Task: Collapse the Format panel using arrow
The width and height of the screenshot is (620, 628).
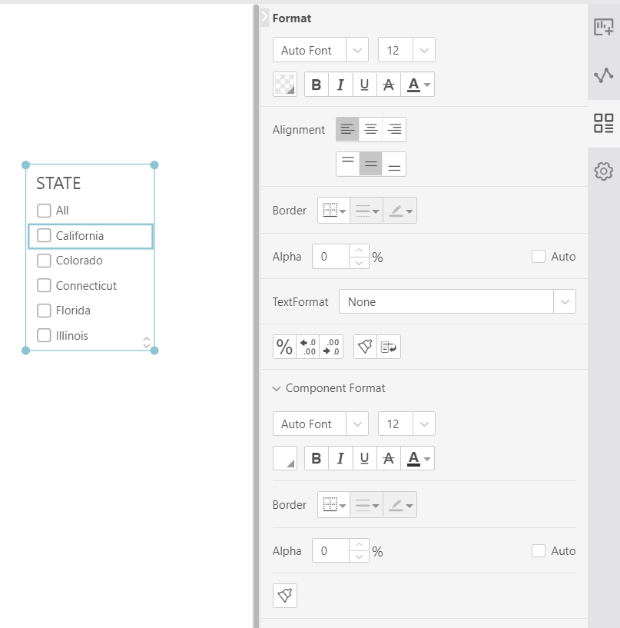Action: tap(264, 15)
